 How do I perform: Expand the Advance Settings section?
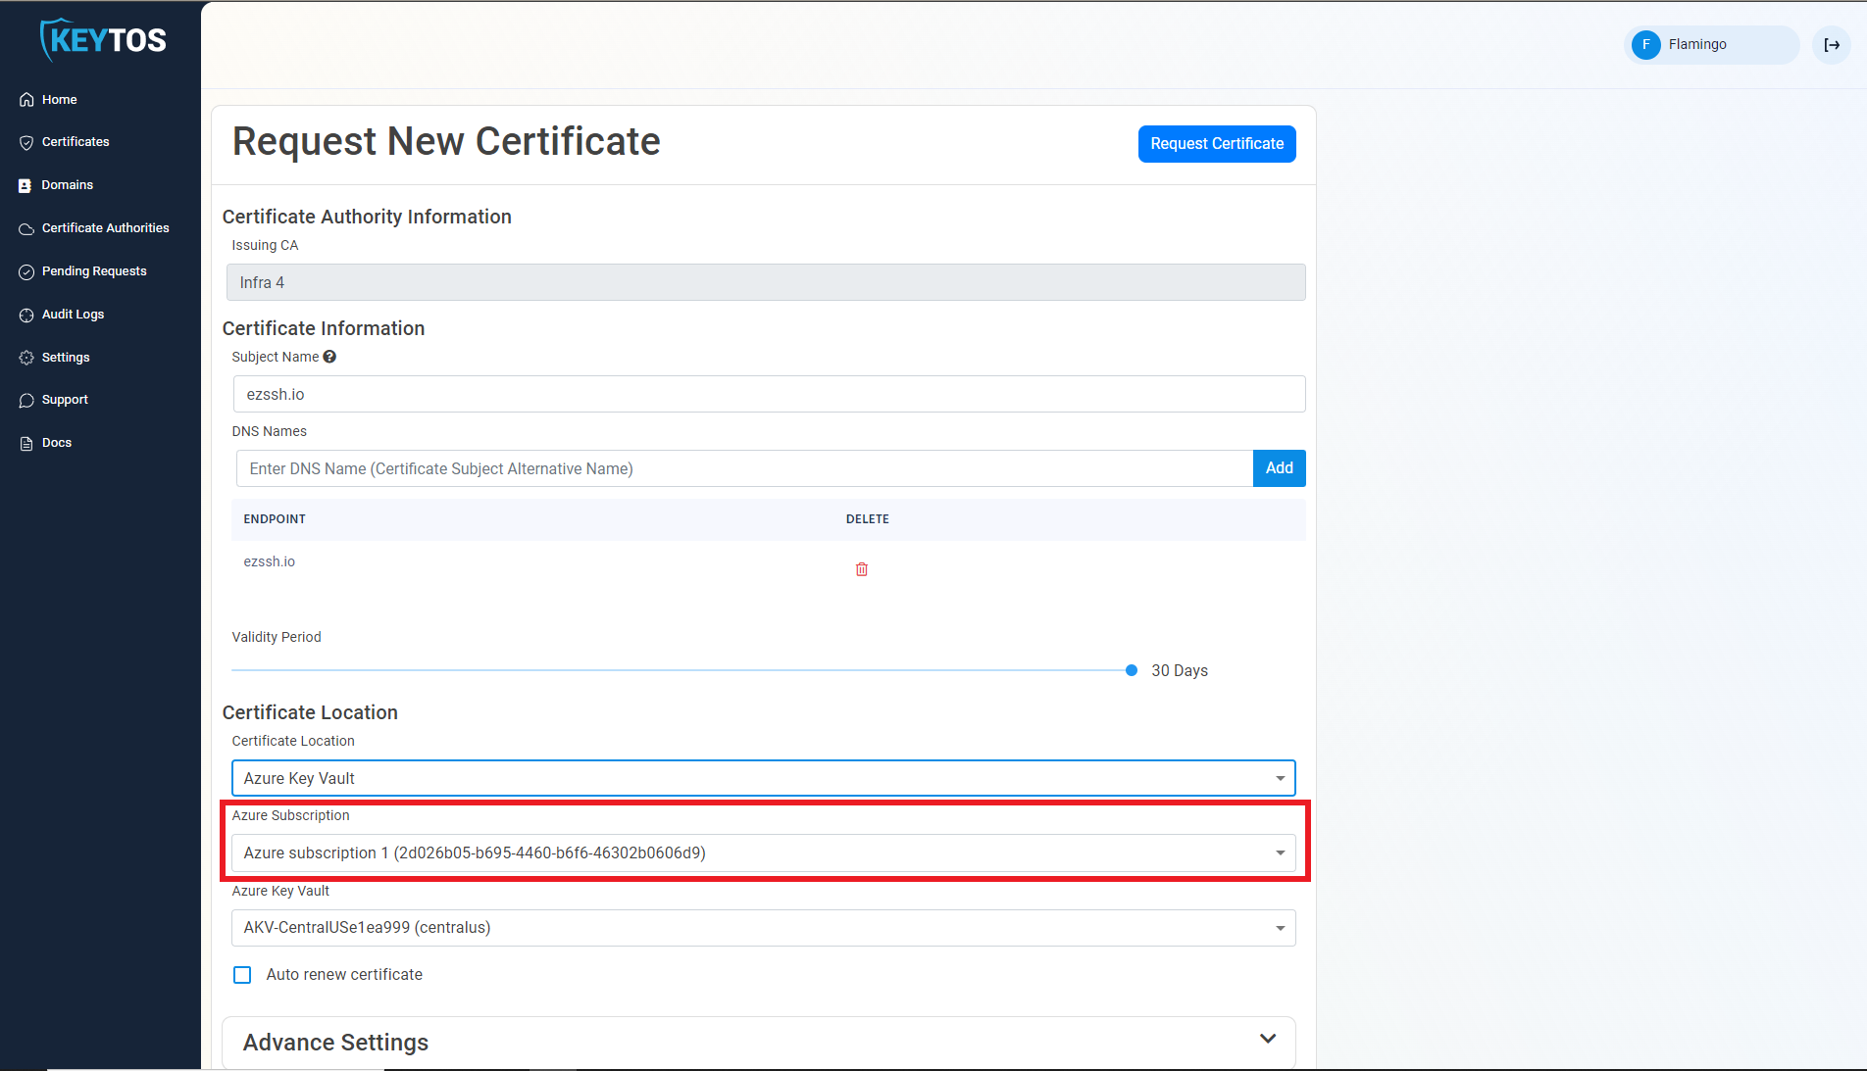pyautogui.click(x=759, y=1042)
